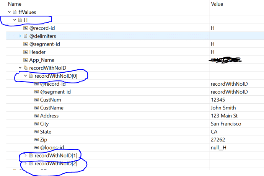Select the App_Name label
This screenshot has height=176, width=264.
pos(42,60)
